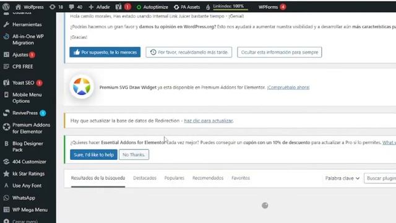
Task: Click the RevivePress sidebar icon
Action: pos(6,113)
